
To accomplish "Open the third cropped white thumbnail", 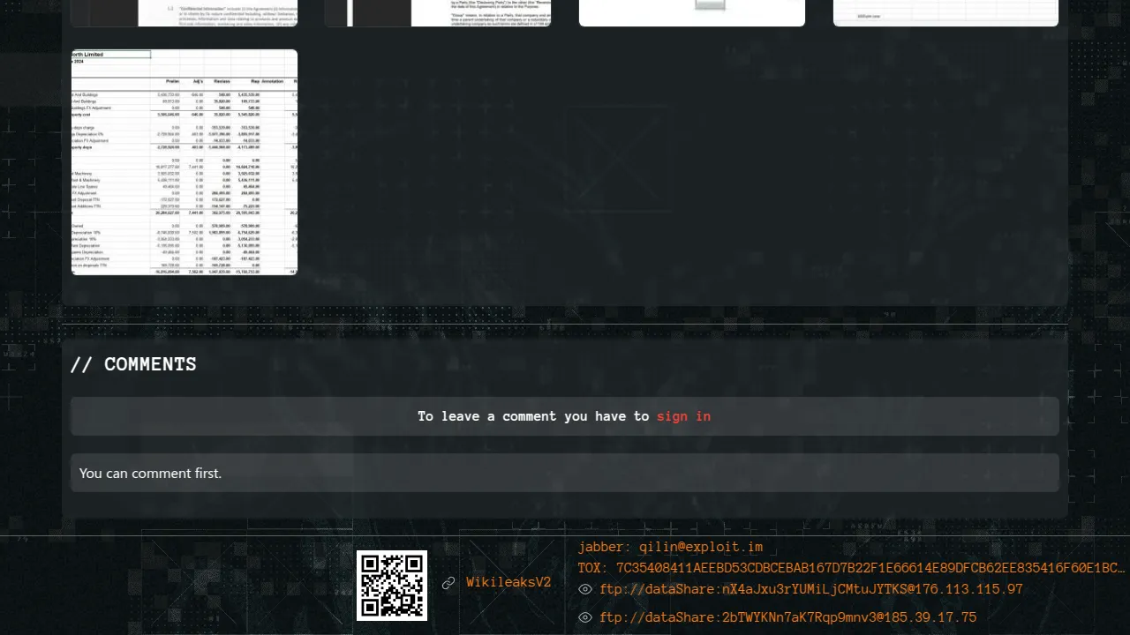I will click(692, 12).
